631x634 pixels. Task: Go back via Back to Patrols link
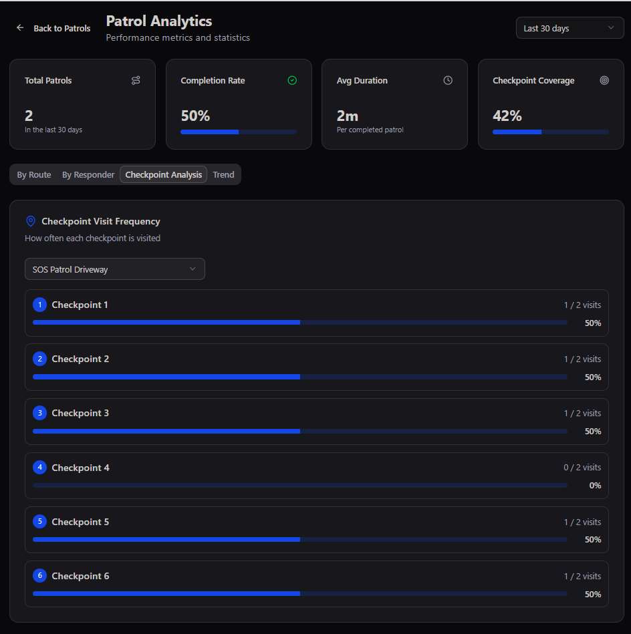point(62,28)
